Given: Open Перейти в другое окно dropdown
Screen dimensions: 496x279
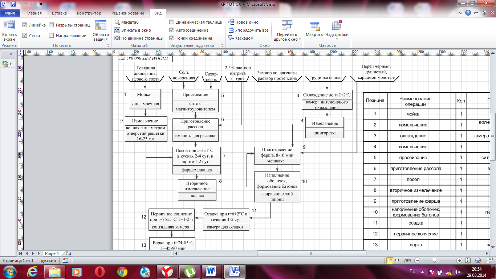Looking at the screenshot, I should pos(287,31).
